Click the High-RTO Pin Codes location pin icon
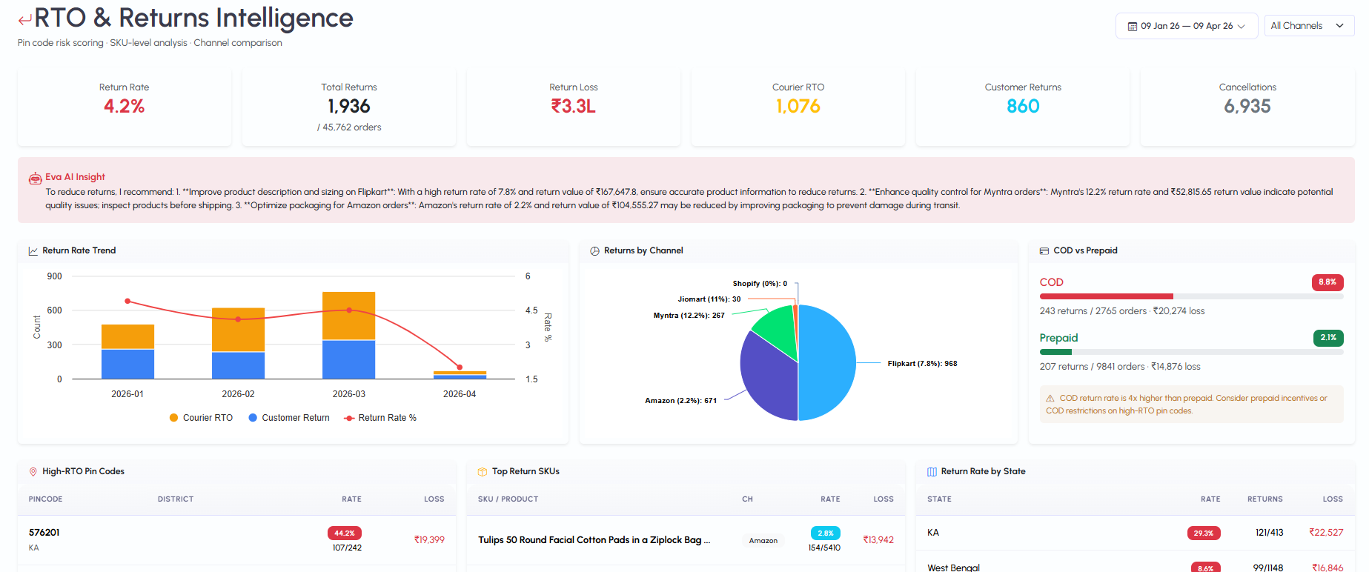The image size is (1369, 572). point(33,472)
